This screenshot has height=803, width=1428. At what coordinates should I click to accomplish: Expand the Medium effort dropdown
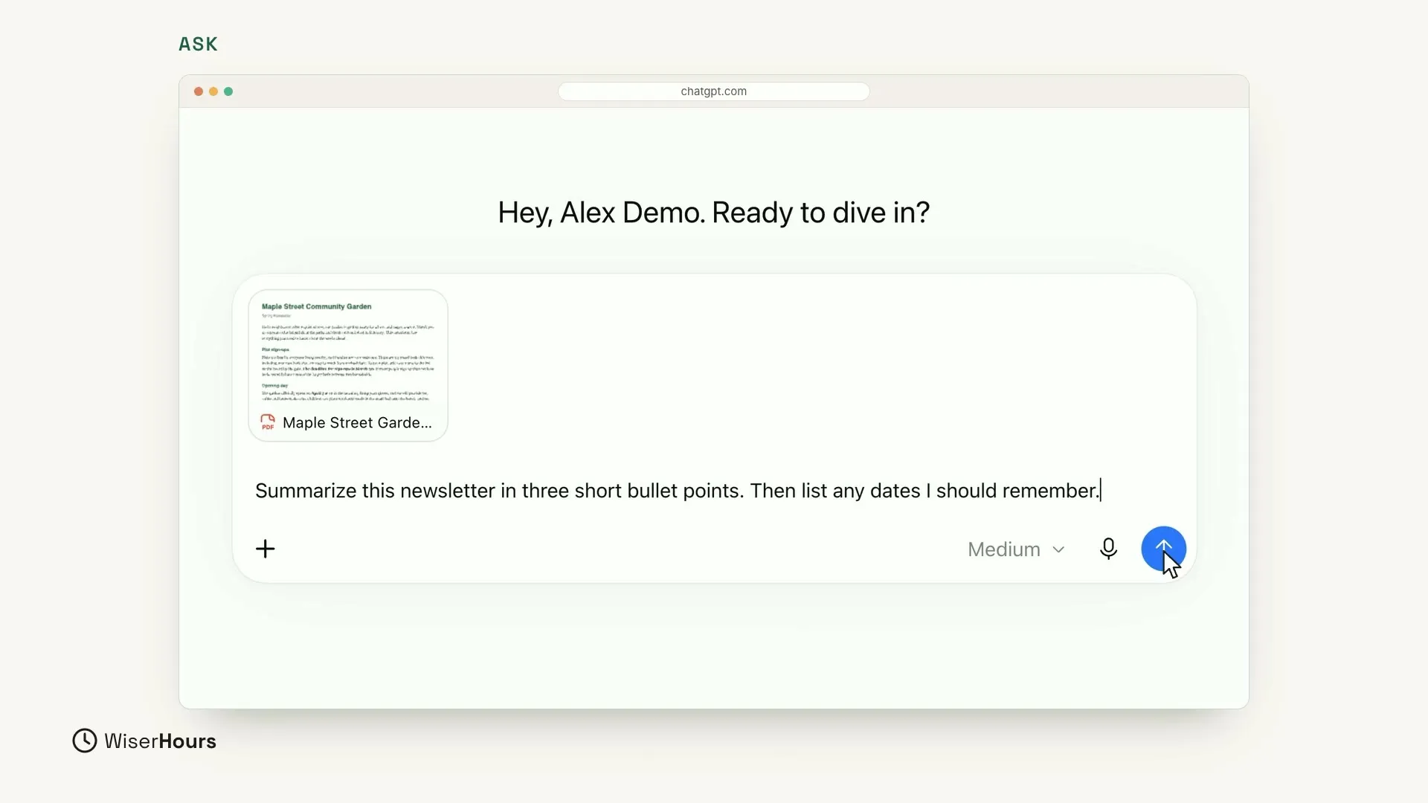click(x=1016, y=549)
